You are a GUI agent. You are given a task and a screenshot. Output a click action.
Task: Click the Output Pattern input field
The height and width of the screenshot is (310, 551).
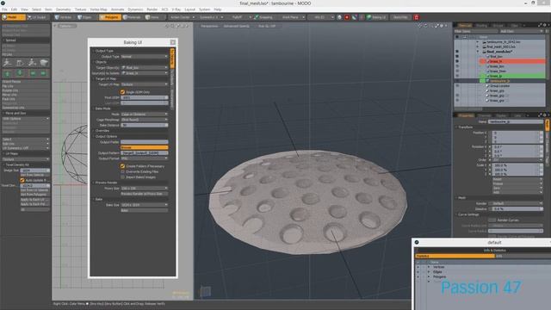coord(145,153)
